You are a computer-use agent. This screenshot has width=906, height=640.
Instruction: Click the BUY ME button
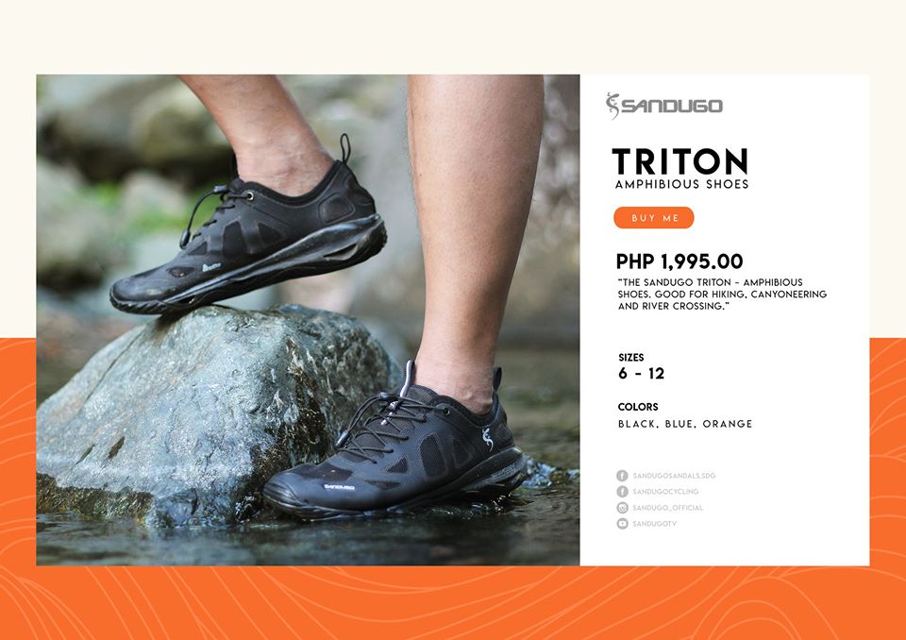(x=653, y=218)
